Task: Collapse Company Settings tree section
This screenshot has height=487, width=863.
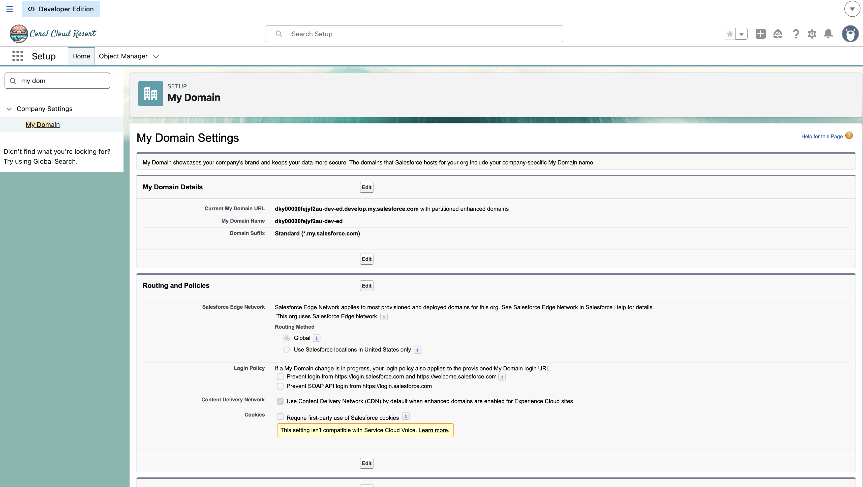Action: [9, 109]
